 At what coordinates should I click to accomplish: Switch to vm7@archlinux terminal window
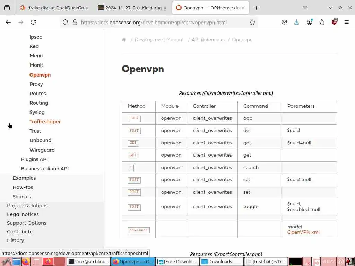click(x=89, y=261)
